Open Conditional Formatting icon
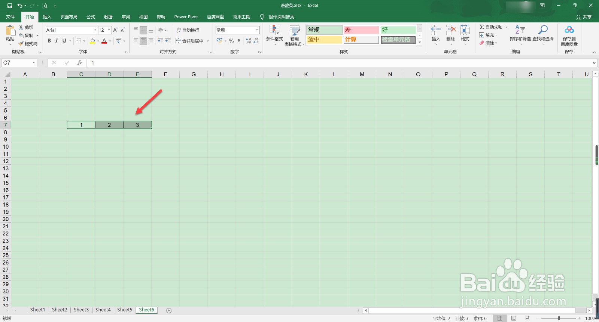 coord(274,31)
